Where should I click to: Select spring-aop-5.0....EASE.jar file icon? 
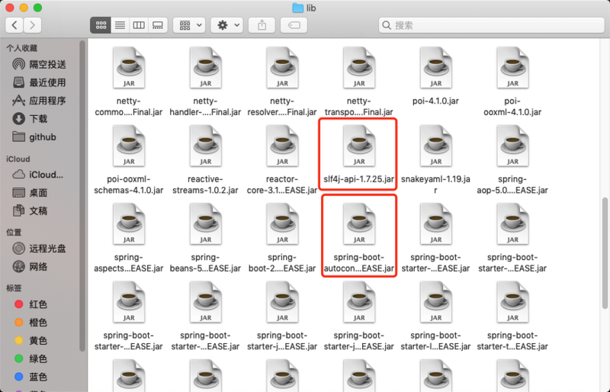click(512, 146)
